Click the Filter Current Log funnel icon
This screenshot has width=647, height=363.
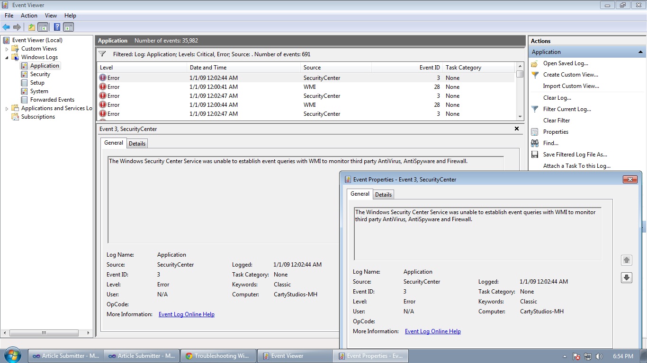[535, 109]
